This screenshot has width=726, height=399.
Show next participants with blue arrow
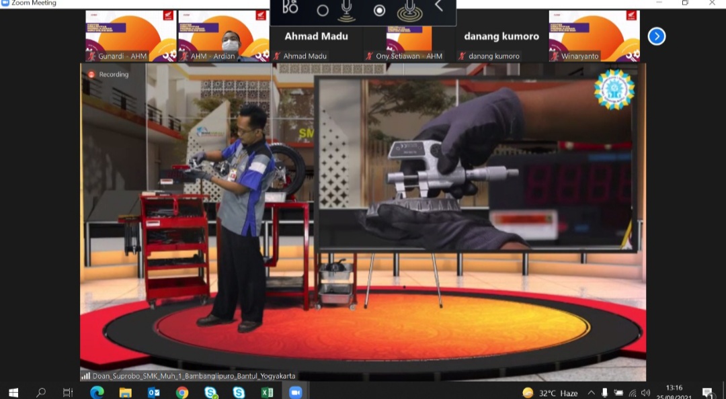coord(657,36)
